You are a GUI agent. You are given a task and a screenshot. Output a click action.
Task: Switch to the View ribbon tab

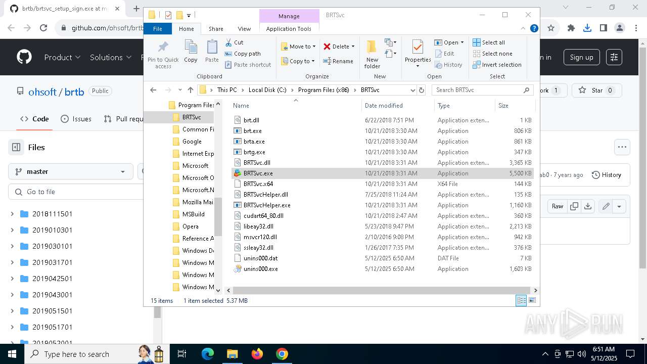tap(244, 29)
